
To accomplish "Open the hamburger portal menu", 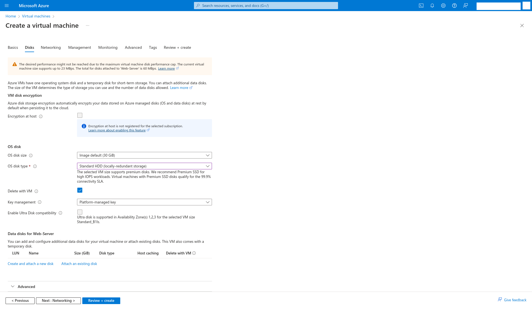I will coord(7,6).
